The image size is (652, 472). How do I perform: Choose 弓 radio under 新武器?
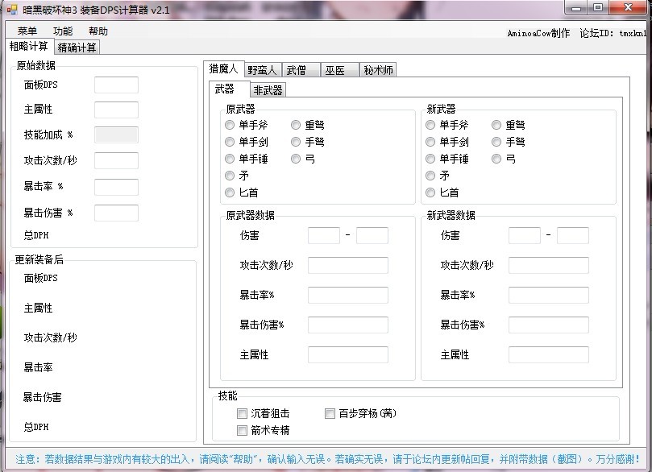point(496,159)
